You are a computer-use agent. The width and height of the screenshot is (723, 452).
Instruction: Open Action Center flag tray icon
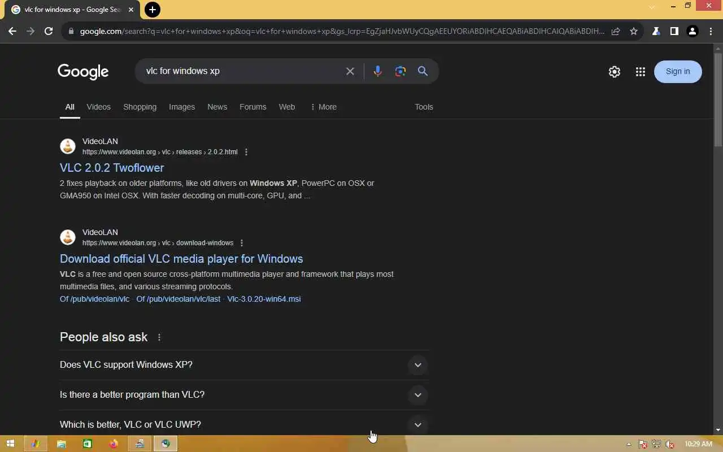(643, 444)
